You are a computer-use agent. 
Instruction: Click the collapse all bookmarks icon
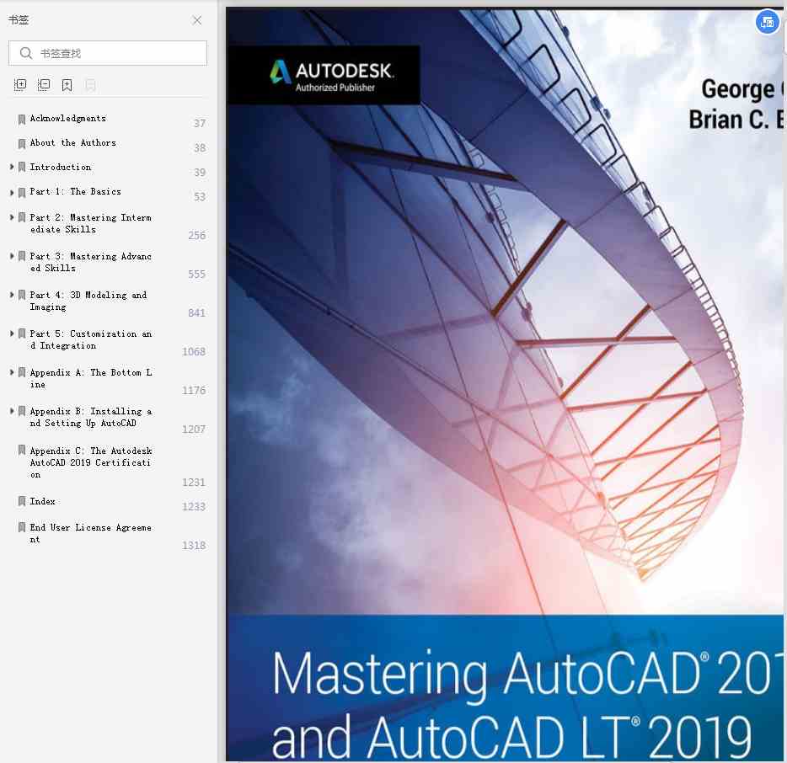(44, 85)
